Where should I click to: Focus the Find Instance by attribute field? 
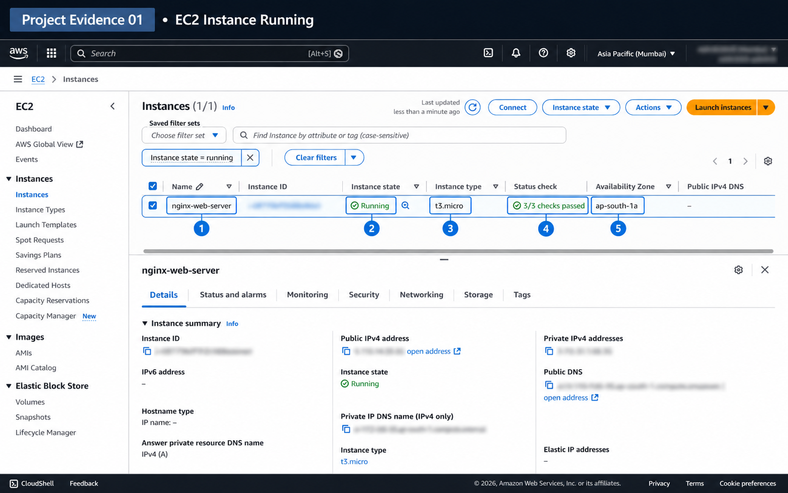pos(399,135)
